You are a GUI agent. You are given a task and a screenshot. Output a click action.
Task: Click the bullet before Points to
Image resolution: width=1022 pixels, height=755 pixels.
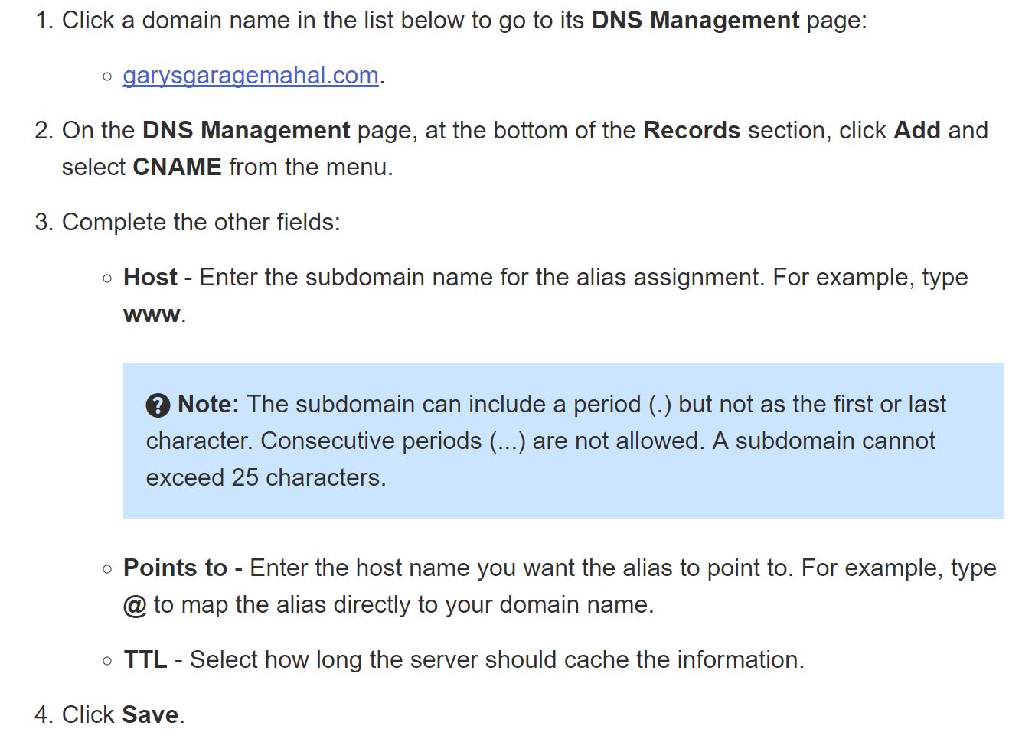coord(107,568)
